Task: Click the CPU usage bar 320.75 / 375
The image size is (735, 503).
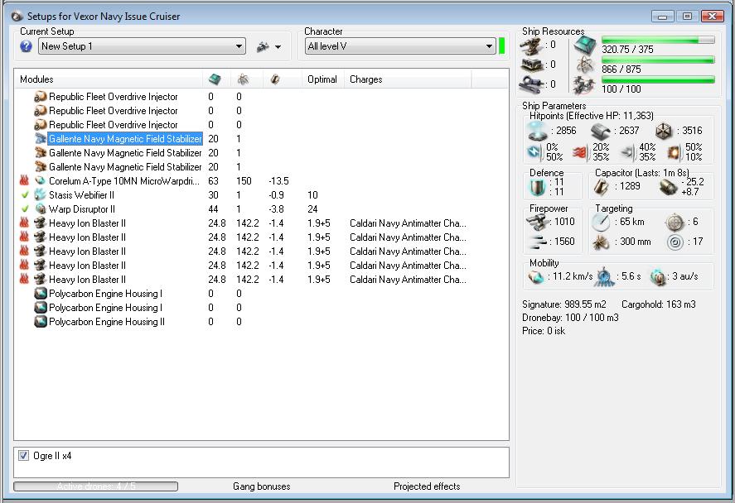Action: [658, 41]
